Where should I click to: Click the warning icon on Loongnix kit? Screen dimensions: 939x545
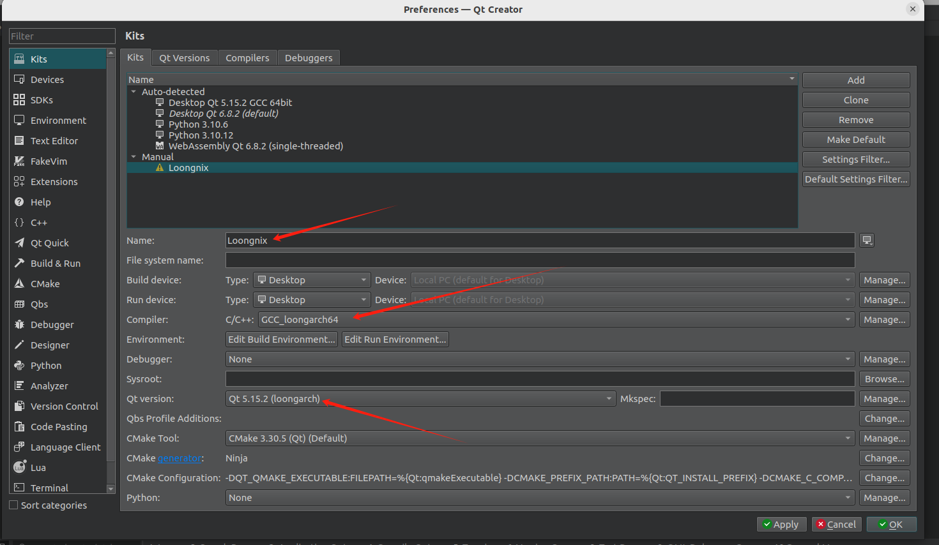160,168
